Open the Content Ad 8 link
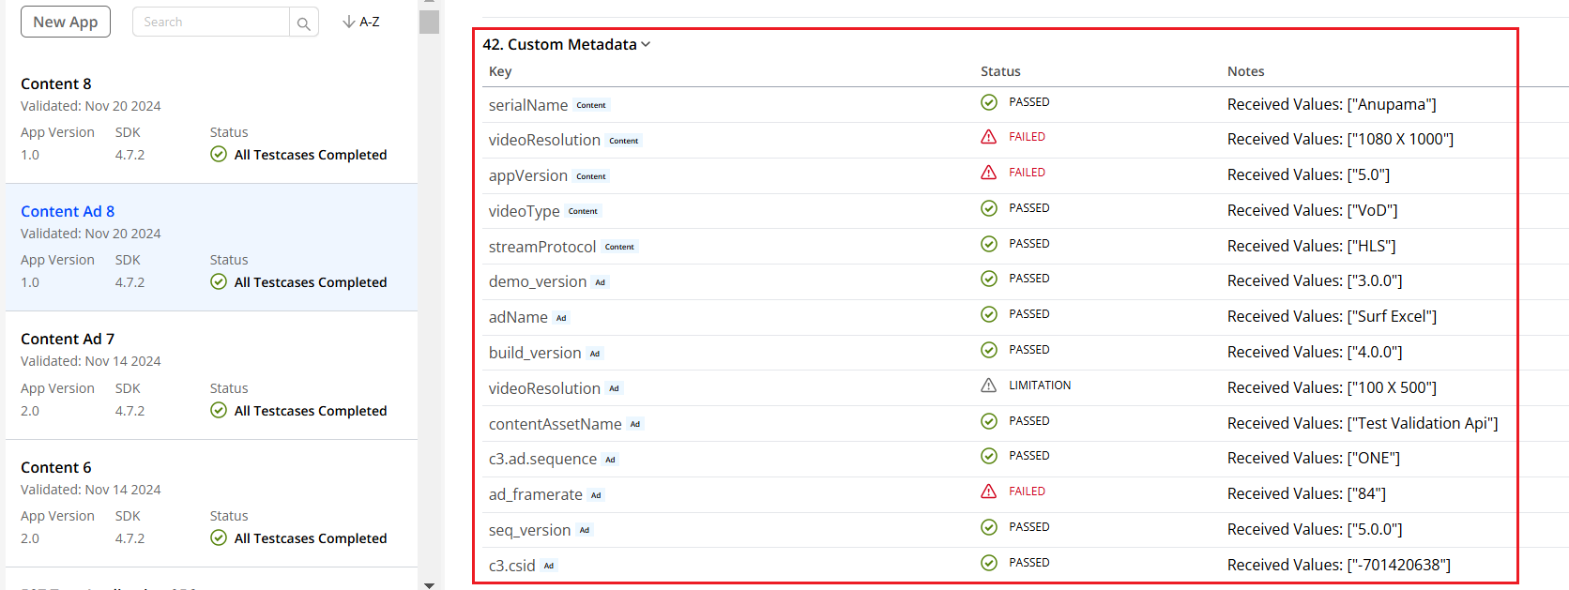This screenshot has height=590, width=1569. tap(68, 212)
